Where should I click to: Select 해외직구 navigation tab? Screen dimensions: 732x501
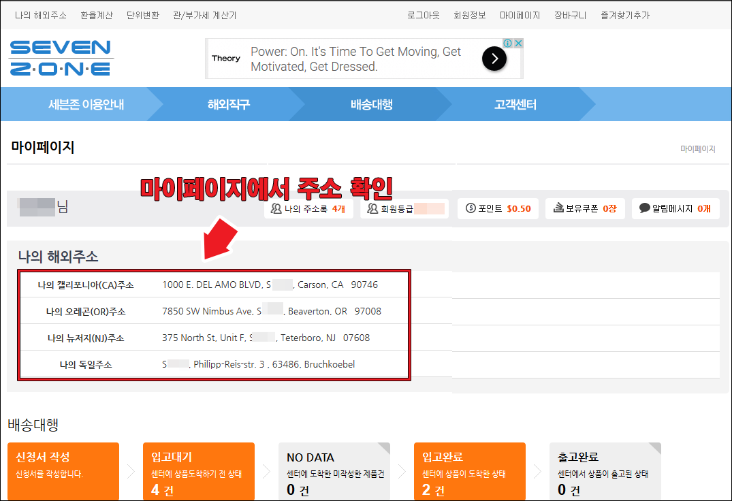coord(229,105)
